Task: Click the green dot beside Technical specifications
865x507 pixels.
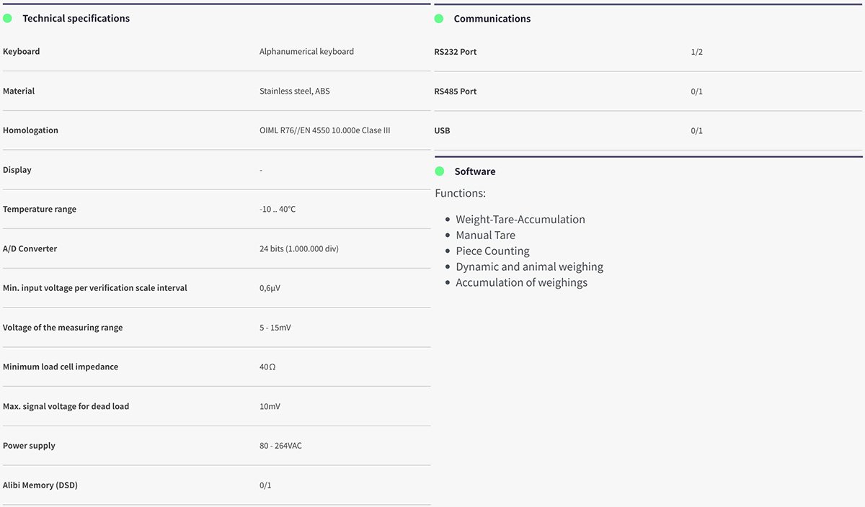Action: pyautogui.click(x=7, y=19)
